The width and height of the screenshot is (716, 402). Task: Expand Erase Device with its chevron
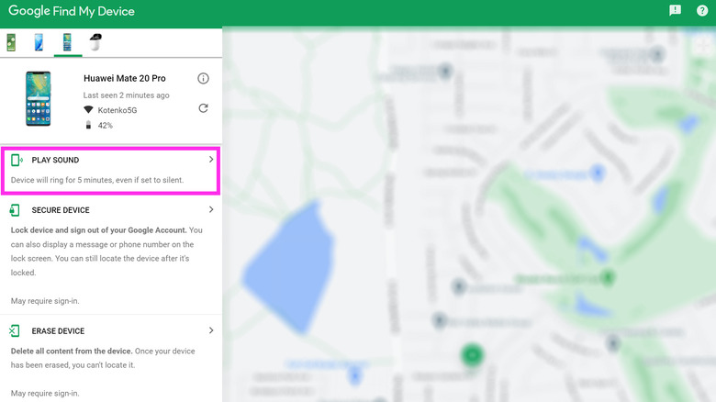(x=211, y=330)
